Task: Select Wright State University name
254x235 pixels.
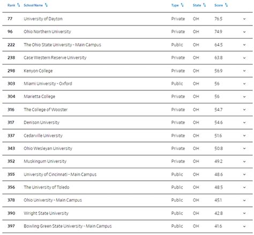Action: [46, 213]
